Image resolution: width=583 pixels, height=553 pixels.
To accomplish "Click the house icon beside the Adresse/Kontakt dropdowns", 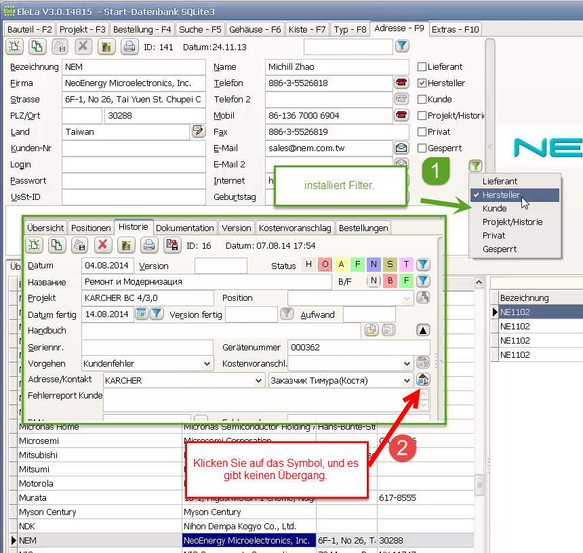I will [x=423, y=380].
